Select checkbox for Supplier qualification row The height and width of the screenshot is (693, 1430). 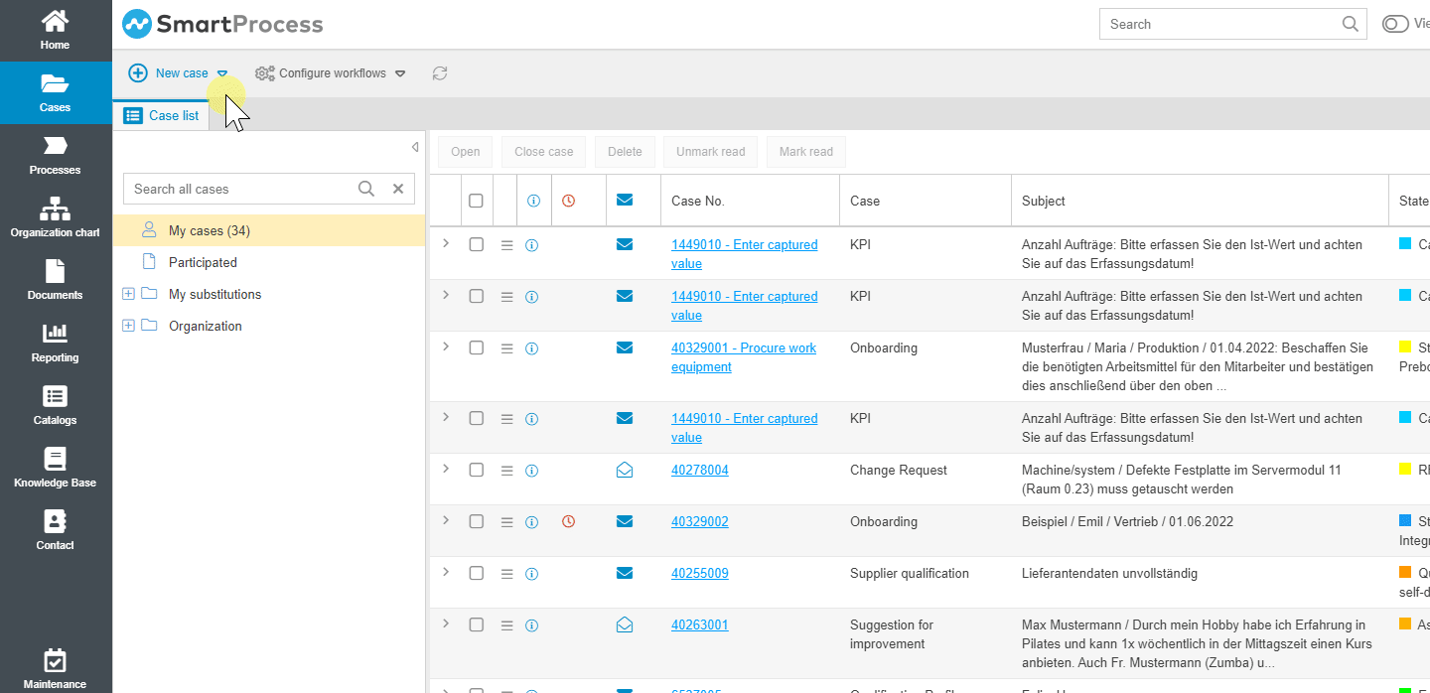point(476,573)
